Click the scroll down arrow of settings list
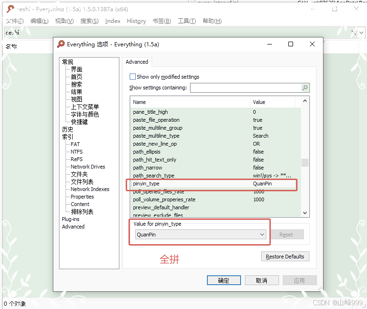The width and height of the screenshot is (367, 309). click(305, 213)
